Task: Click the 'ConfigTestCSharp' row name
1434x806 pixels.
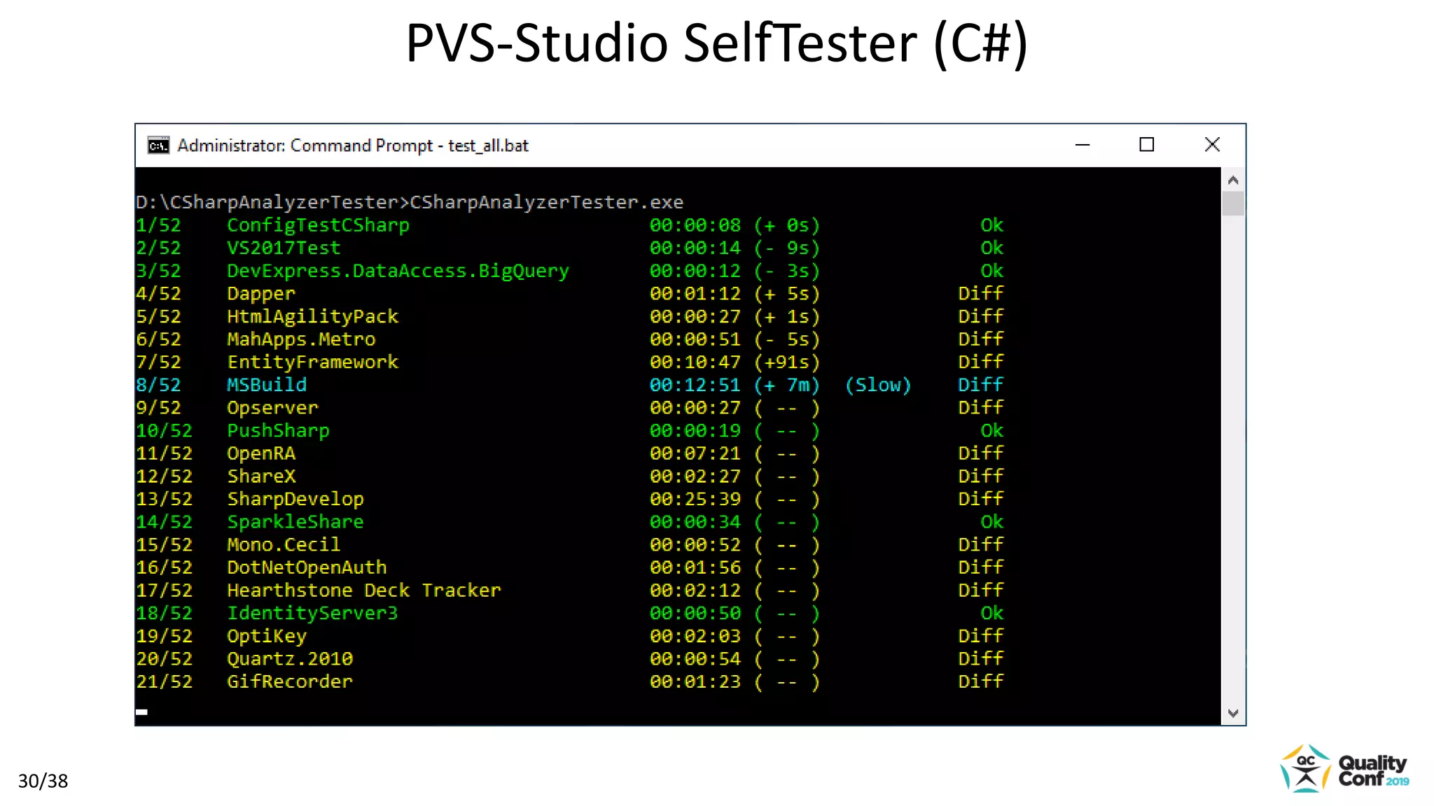Action: pyautogui.click(x=318, y=225)
